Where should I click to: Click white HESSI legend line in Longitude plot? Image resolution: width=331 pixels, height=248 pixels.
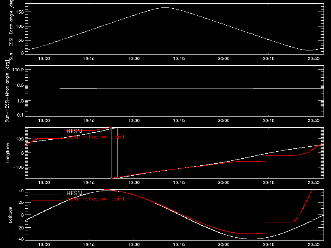[46, 133]
